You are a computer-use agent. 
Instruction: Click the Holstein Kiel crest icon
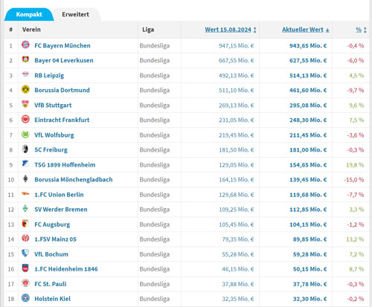pos(25,298)
